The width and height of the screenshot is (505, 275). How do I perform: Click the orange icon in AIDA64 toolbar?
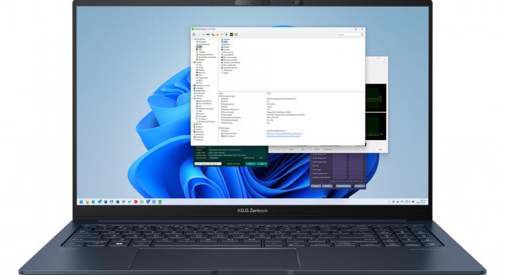[217, 35]
